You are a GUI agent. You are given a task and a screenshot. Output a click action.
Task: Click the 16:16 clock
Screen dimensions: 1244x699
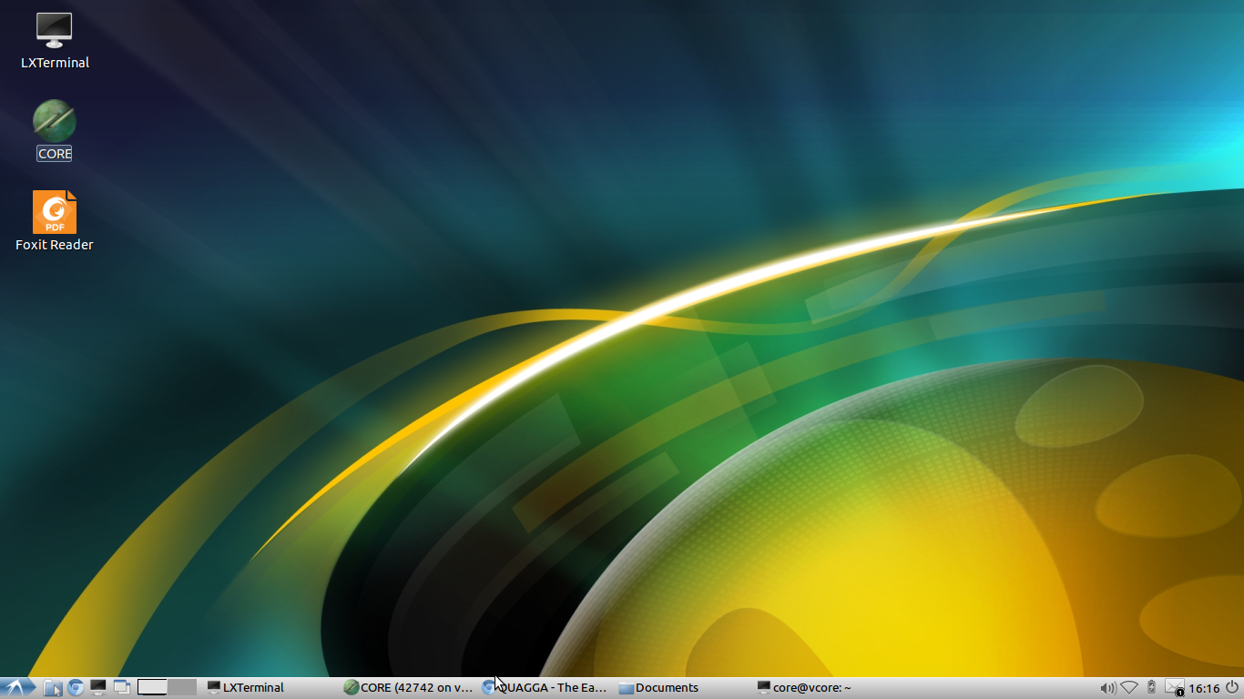(1204, 688)
